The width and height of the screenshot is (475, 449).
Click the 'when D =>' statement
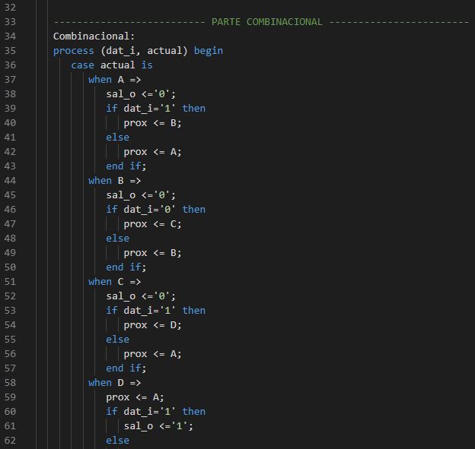pos(114,383)
